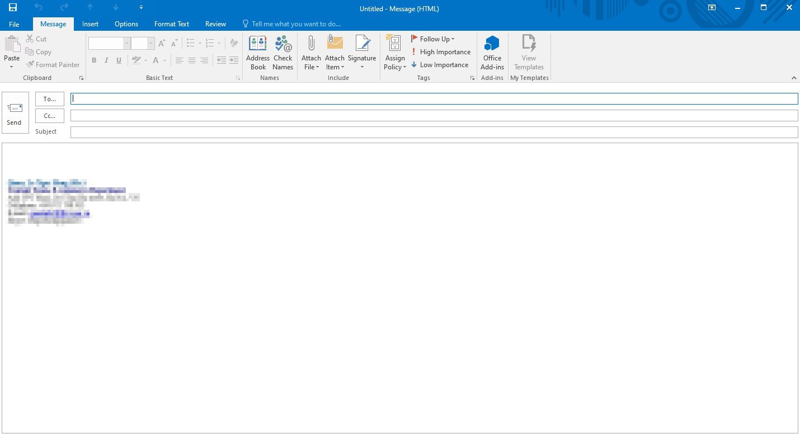Expand the bullet styles arrow
Screen dimensions: 800x434
click(x=200, y=43)
